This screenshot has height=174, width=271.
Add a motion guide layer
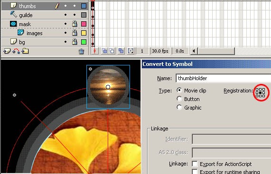click(16, 51)
